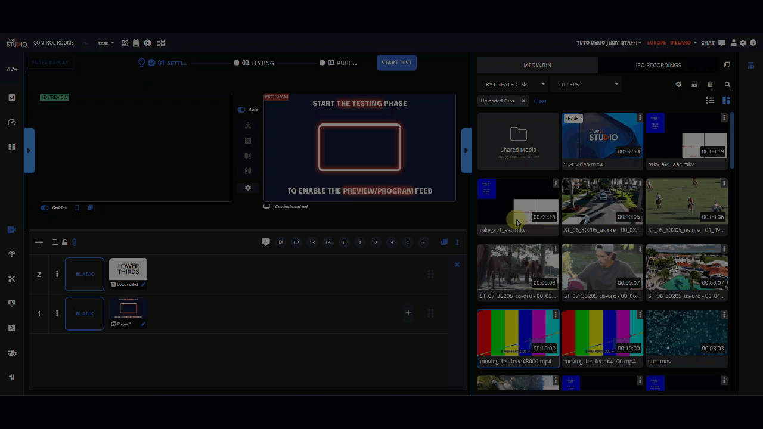Click the trash icon in media bin
The height and width of the screenshot is (429, 763).
click(710, 85)
